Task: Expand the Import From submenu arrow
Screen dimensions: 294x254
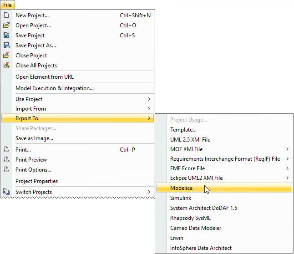Action: [x=149, y=109]
